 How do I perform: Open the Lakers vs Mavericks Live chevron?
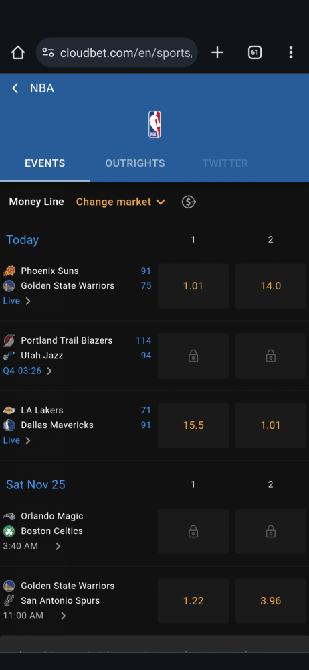click(27, 440)
